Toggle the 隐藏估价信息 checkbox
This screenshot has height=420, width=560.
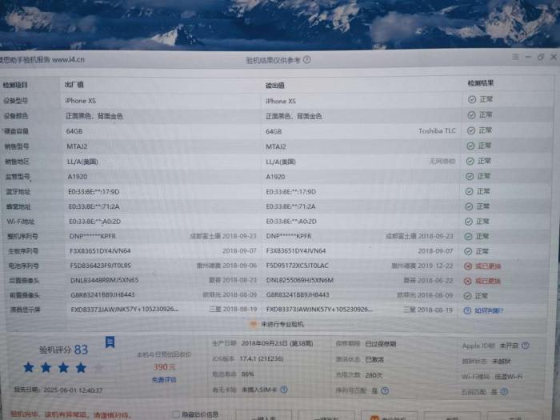pyautogui.click(x=175, y=414)
